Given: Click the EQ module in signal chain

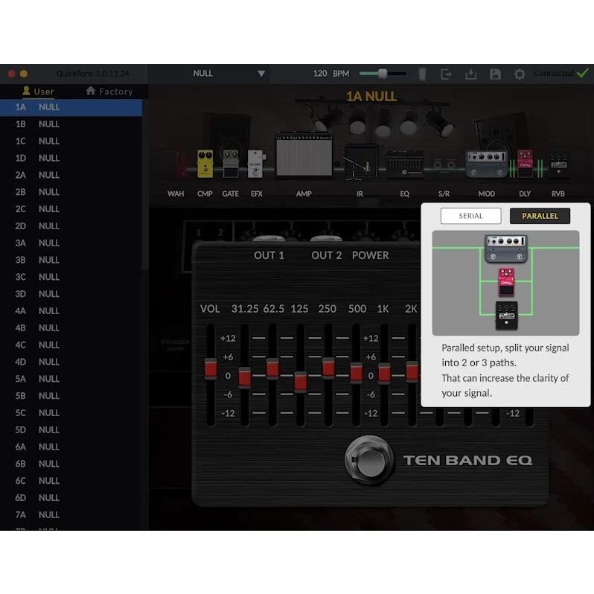Looking at the screenshot, I should tap(405, 164).
